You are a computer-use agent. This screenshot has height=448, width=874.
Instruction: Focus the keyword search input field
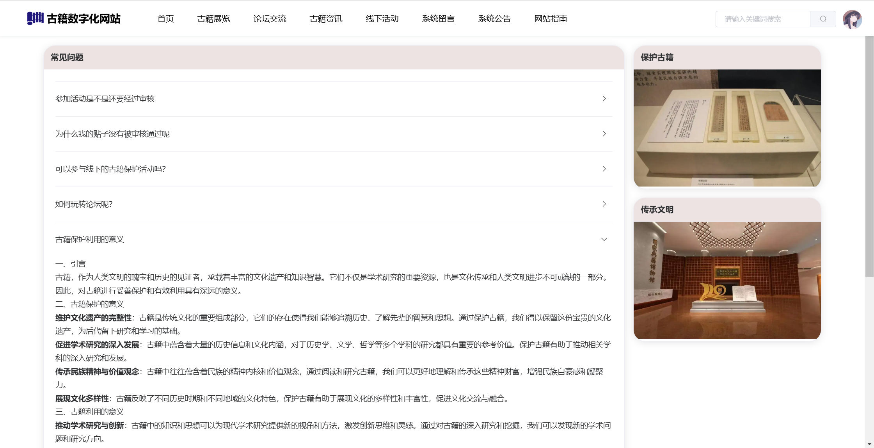[x=762, y=19]
